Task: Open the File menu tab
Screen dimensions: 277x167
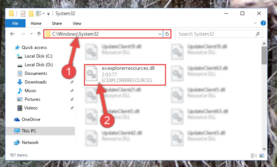Action: pyautogui.click(x=15, y=23)
